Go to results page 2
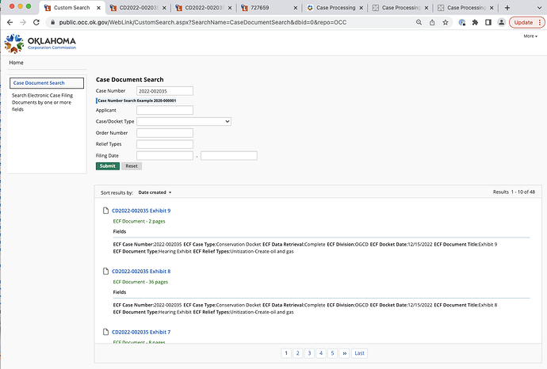 297,353
